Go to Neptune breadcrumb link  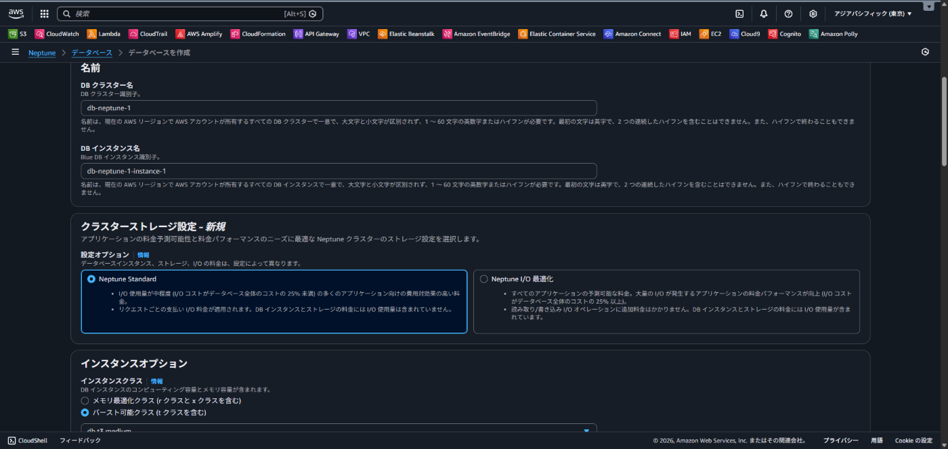[x=42, y=53]
